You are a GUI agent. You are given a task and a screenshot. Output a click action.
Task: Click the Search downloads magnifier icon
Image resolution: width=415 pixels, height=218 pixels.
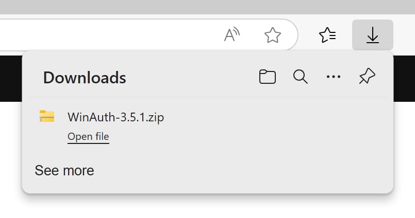point(300,77)
